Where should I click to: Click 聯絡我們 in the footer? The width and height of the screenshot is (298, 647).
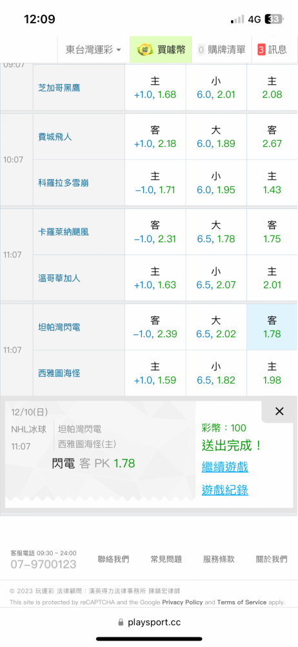(x=113, y=559)
